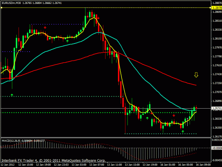Click the 16 Jan 09:00 time label
Screen dimensions: 222x167
pos(203,165)
